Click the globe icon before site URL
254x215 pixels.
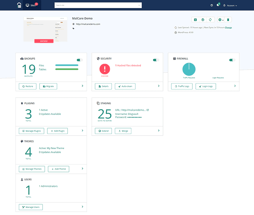73,24
